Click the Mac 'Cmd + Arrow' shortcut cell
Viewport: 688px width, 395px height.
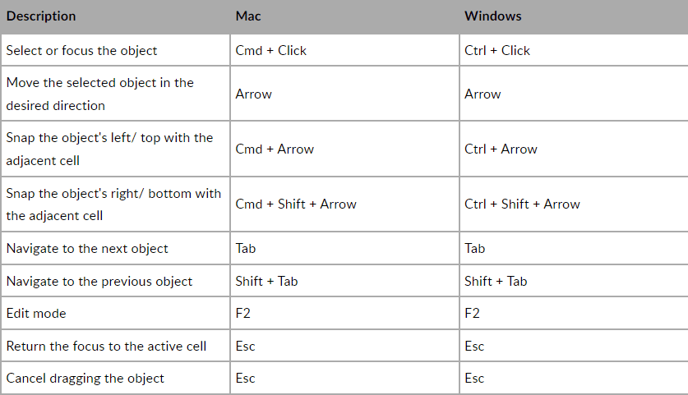point(275,149)
